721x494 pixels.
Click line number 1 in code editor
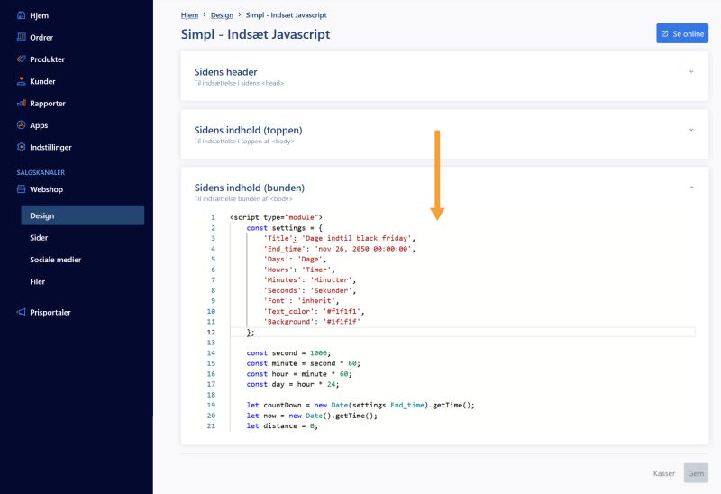tap(213, 217)
